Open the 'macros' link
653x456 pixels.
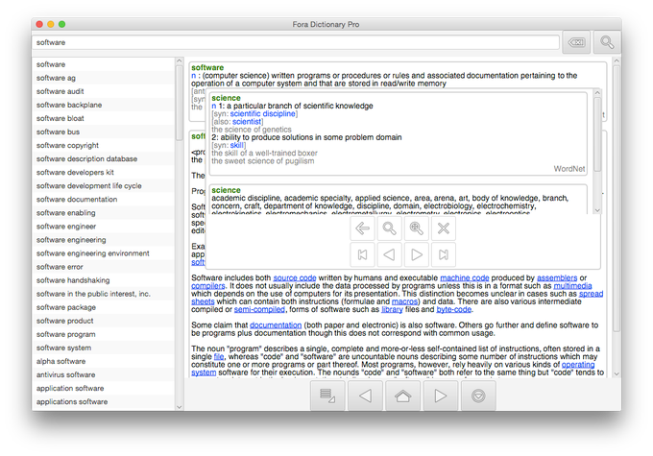404,301
